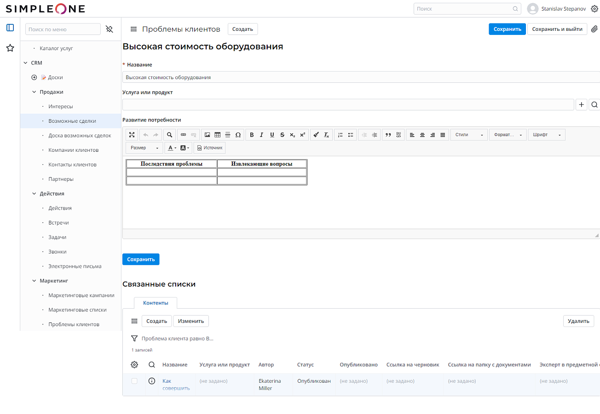Insert an image into the editor
Image resolution: width=600 pixels, height=414 pixels.
coord(208,135)
